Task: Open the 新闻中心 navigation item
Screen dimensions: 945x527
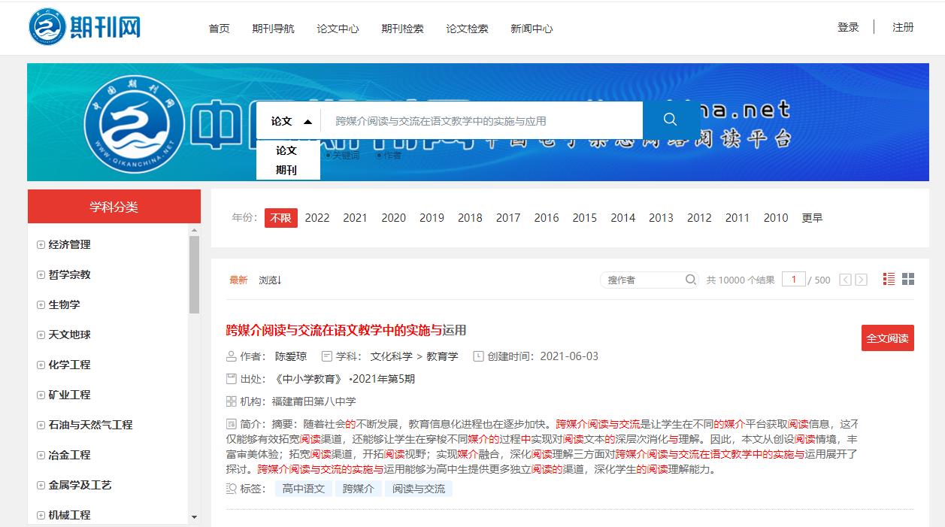Action: click(x=531, y=29)
